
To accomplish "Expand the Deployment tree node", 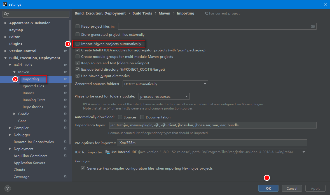I will coord(10,149).
